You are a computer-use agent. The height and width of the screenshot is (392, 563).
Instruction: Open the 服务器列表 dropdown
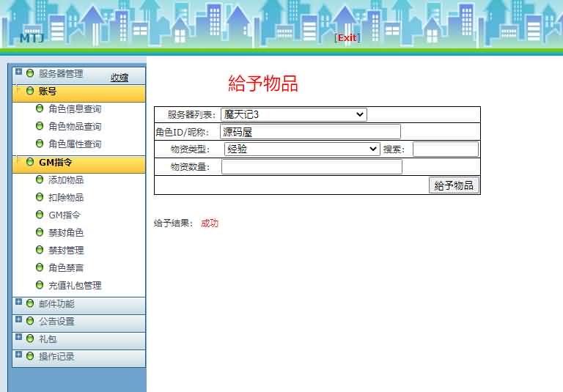pyautogui.click(x=293, y=114)
